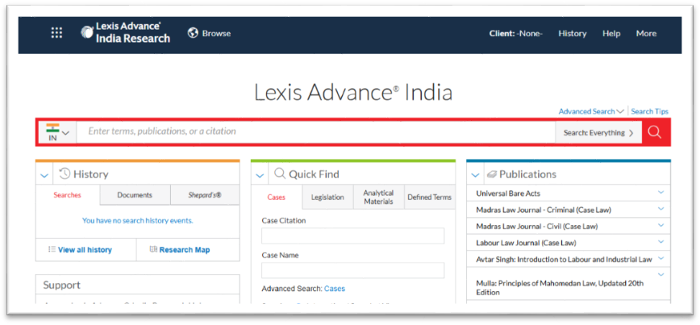Open History in the top bar
Viewport: 700px width, 325px height.
click(x=573, y=34)
